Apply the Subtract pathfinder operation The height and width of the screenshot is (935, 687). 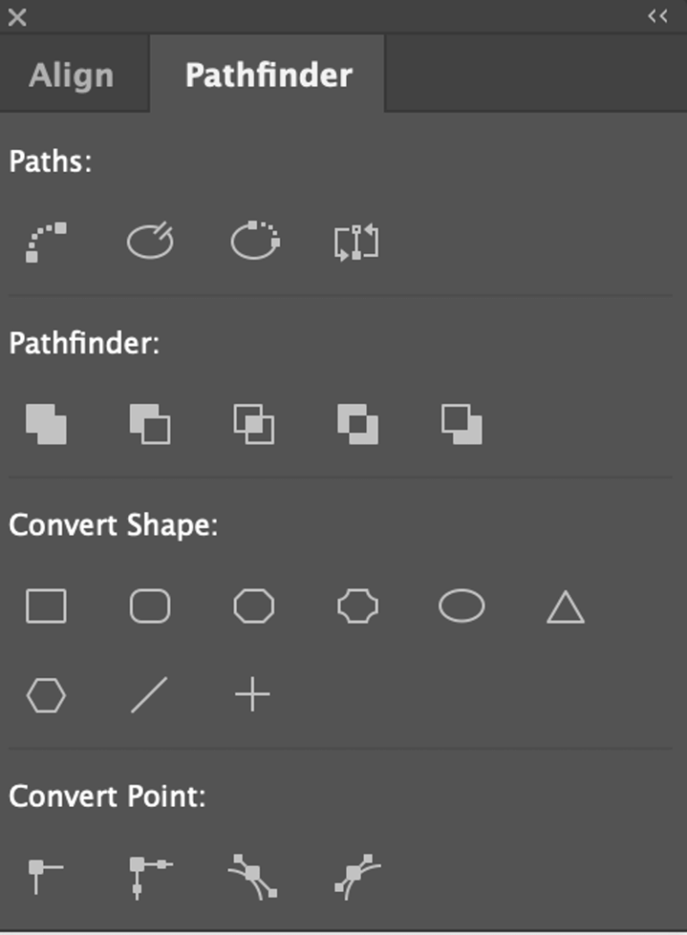pos(149,425)
